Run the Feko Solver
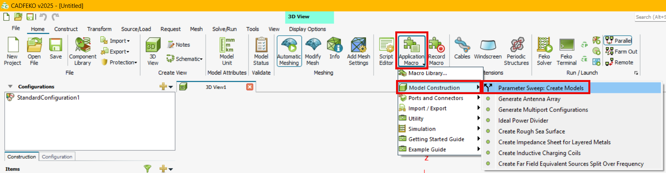Screen dimensions: 666x173 [x=544, y=51]
